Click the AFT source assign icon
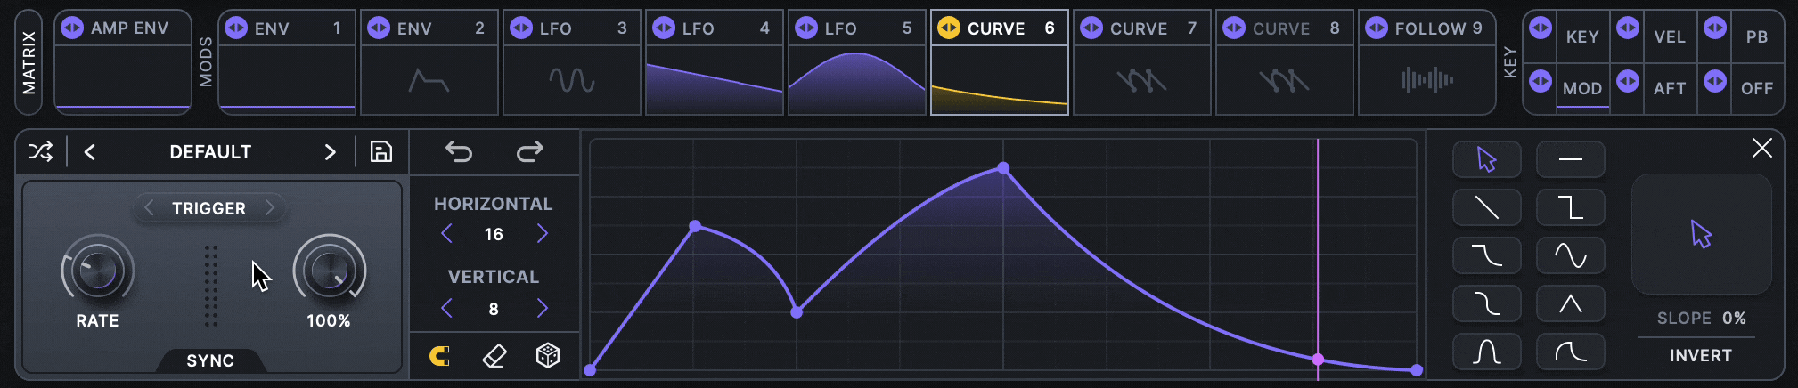 coord(1628,81)
